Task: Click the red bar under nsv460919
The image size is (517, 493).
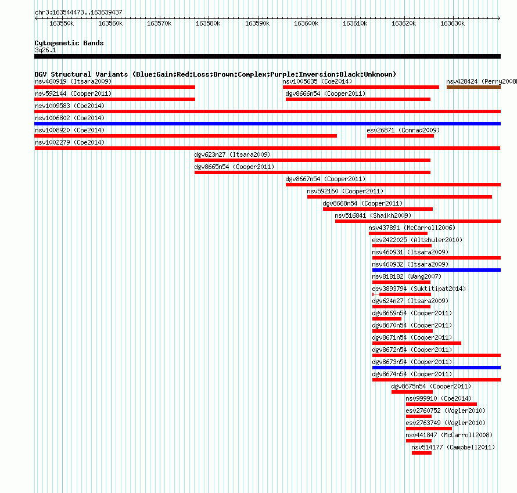Action: tap(115, 87)
